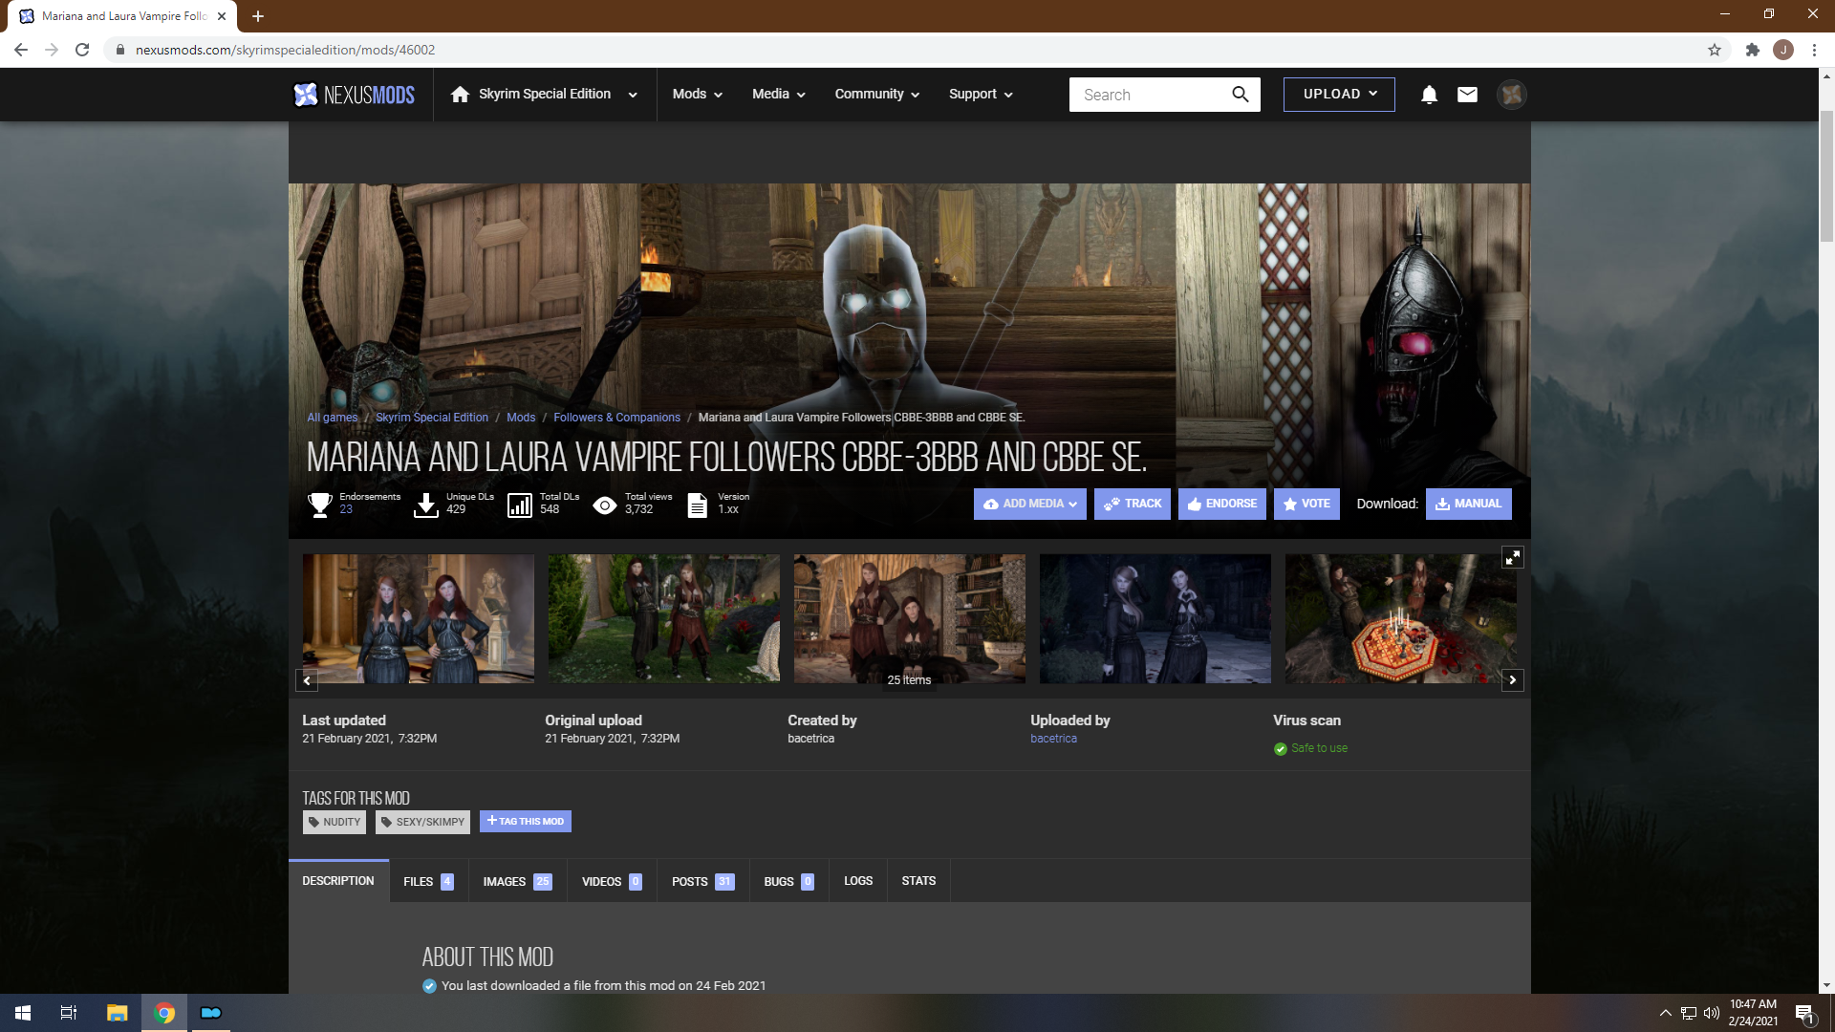Start a Manual download

[x=1469, y=504]
